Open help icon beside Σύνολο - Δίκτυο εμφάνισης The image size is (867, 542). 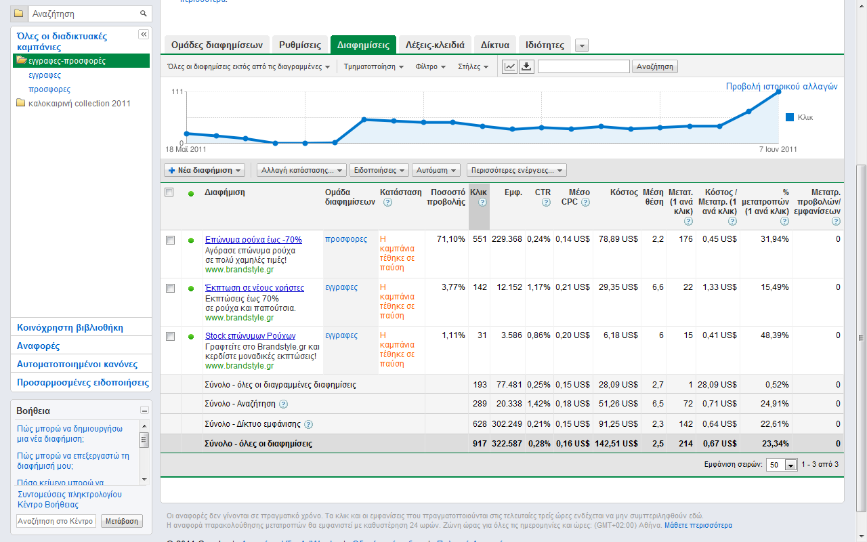pyautogui.click(x=308, y=425)
